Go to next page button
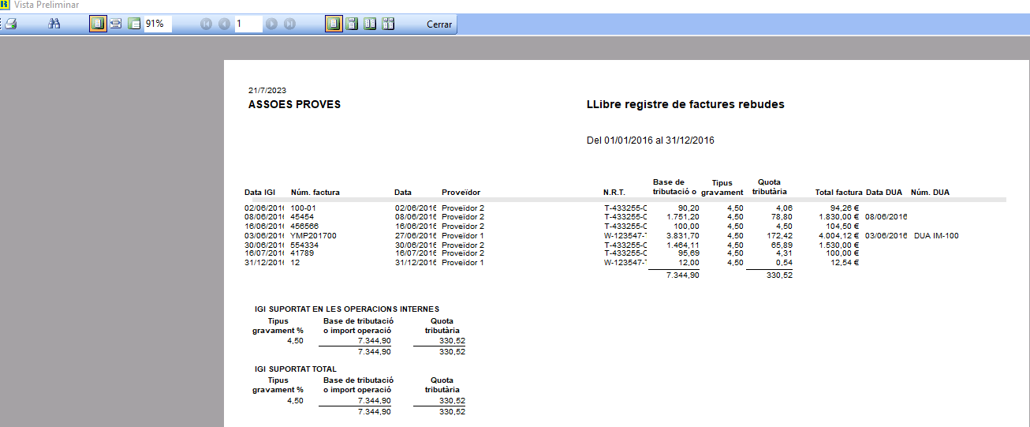Screen dimensions: 1030x427 tap(271, 24)
